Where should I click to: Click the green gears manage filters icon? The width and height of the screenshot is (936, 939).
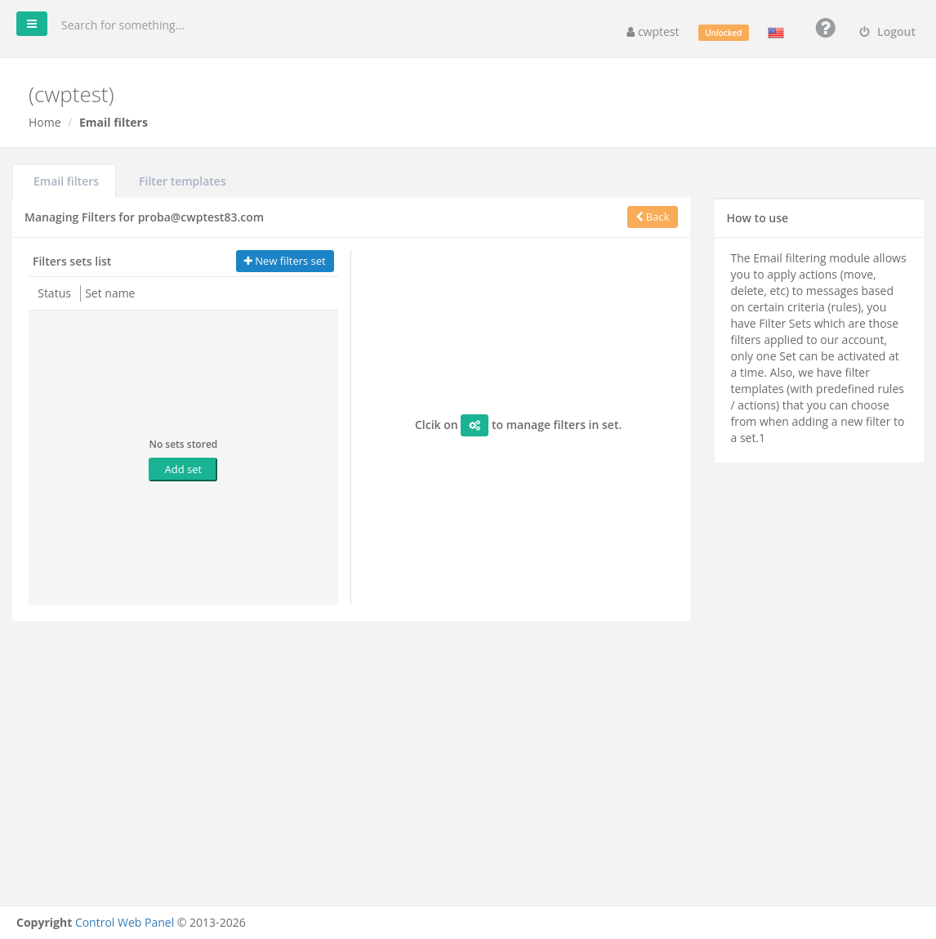[475, 425]
